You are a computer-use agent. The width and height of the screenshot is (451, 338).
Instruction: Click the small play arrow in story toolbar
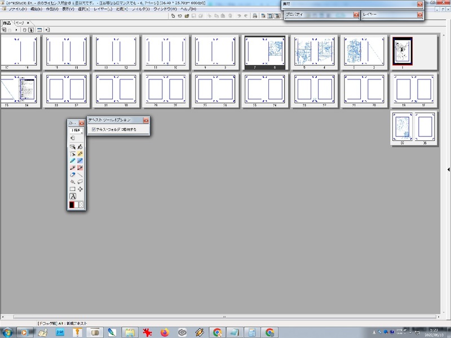[x=16, y=30]
